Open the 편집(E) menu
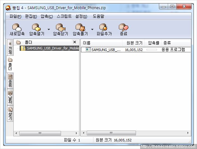Viewport: 197px width, 149px height. click(x=31, y=16)
